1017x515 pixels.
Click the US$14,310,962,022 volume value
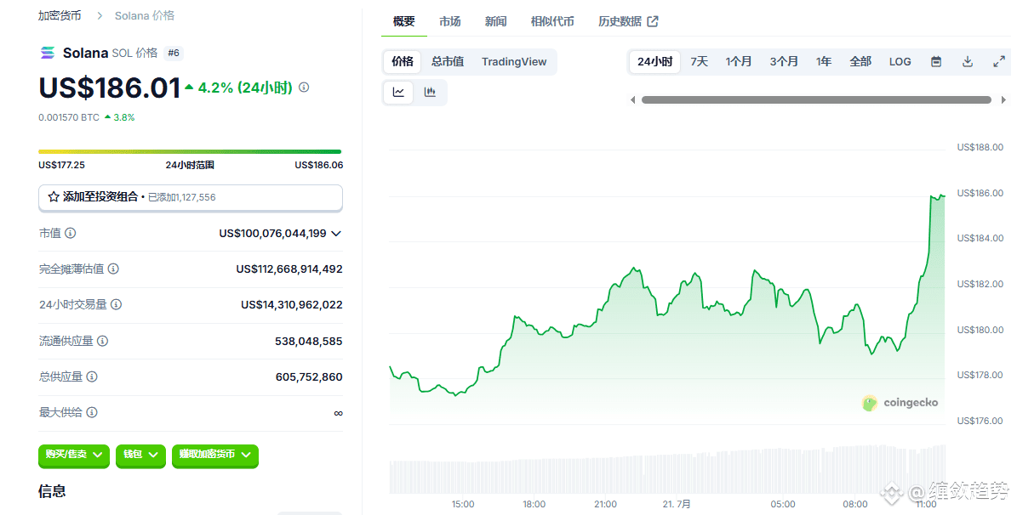292,304
